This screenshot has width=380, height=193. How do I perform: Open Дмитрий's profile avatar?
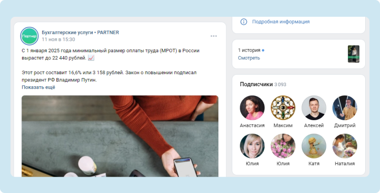coord(345,108)
